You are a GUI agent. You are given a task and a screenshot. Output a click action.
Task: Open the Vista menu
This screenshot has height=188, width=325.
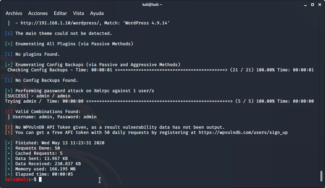(x=79, y=13)
